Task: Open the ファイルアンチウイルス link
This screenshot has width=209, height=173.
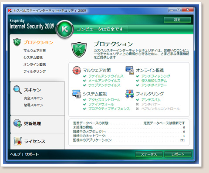Action: click(x=106, y=76)
